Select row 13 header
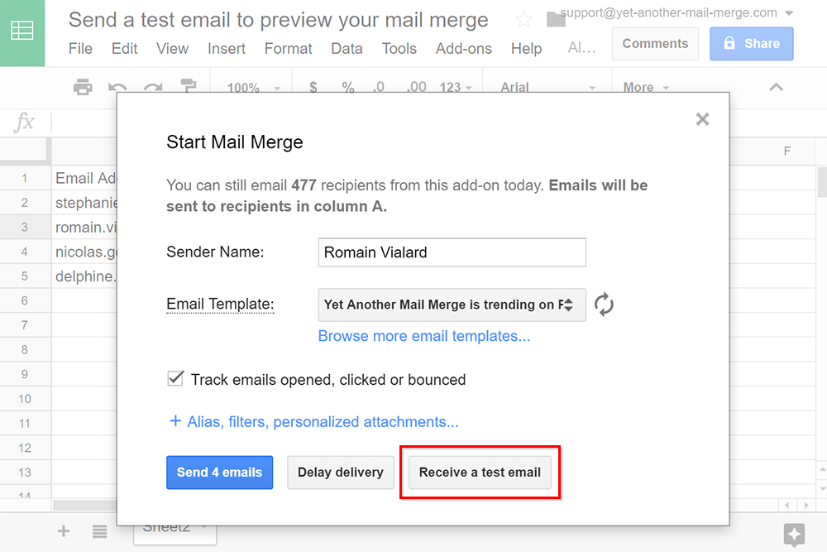The image size is (827, 552). click(25, 473)
